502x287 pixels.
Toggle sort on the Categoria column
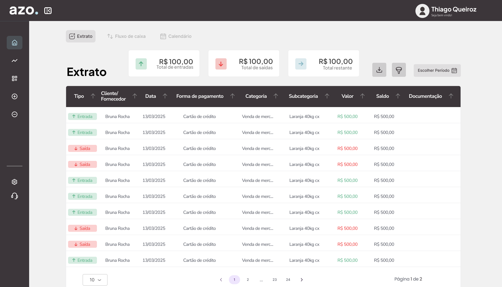point(276,96)
